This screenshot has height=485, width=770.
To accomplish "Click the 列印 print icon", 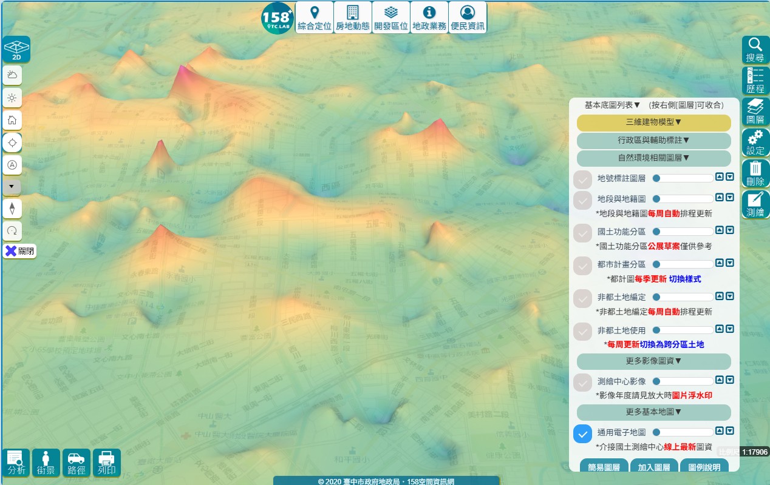I will (106, 463).
